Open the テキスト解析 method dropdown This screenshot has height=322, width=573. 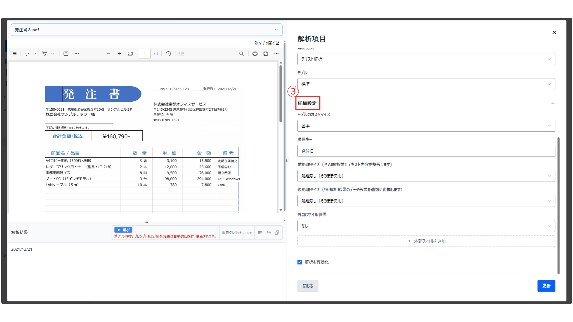426,59
